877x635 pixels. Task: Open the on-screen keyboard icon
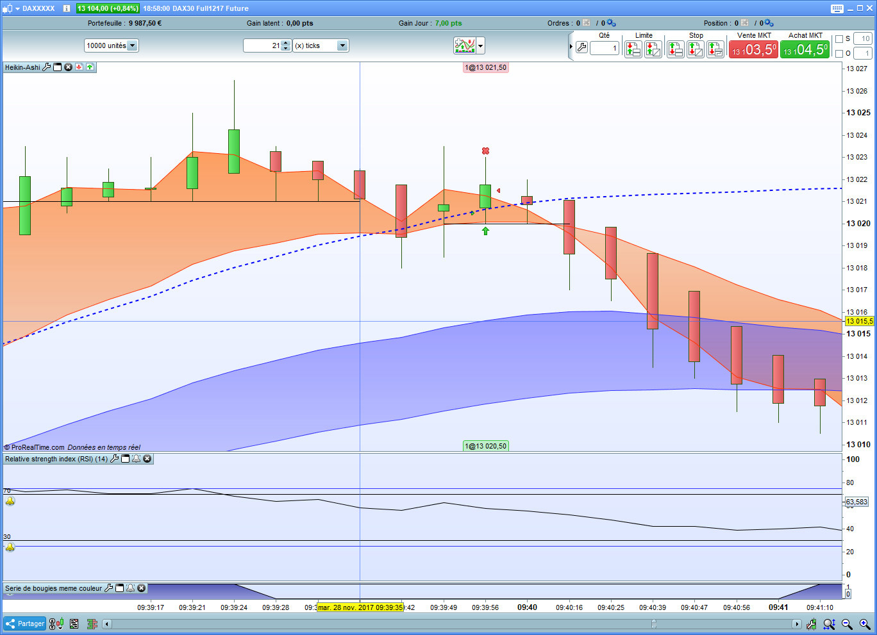837,8
